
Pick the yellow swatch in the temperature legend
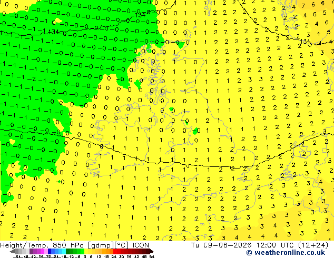pos(86,252)
